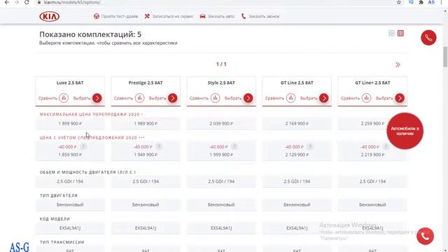This screenshot has width=448, height=252.
Task: Click the Luxe 2.5 8AT heading
Action: pyautogui.click(x=70, y=83)
